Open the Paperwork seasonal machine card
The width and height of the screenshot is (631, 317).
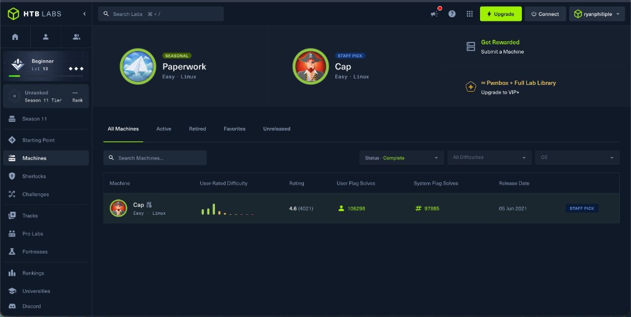point(180,66)
